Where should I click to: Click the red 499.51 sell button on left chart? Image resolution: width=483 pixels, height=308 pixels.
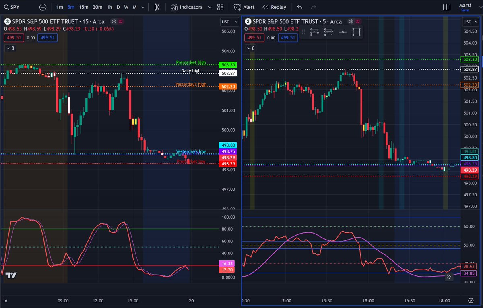pos(14,38)
